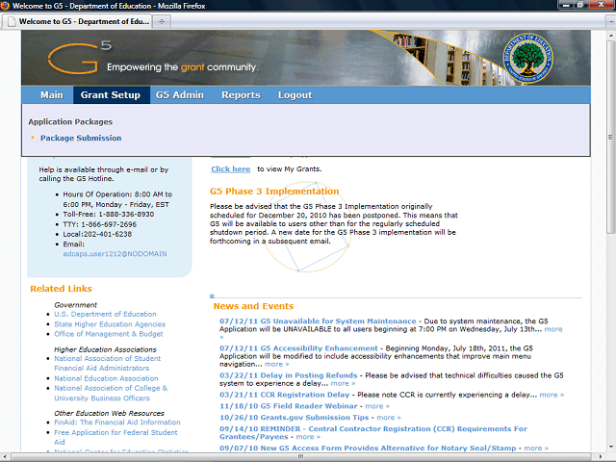Screen dimensions: 616x462
Task: Click the vertical scrollbar down arrow
Action: [611, 447]
